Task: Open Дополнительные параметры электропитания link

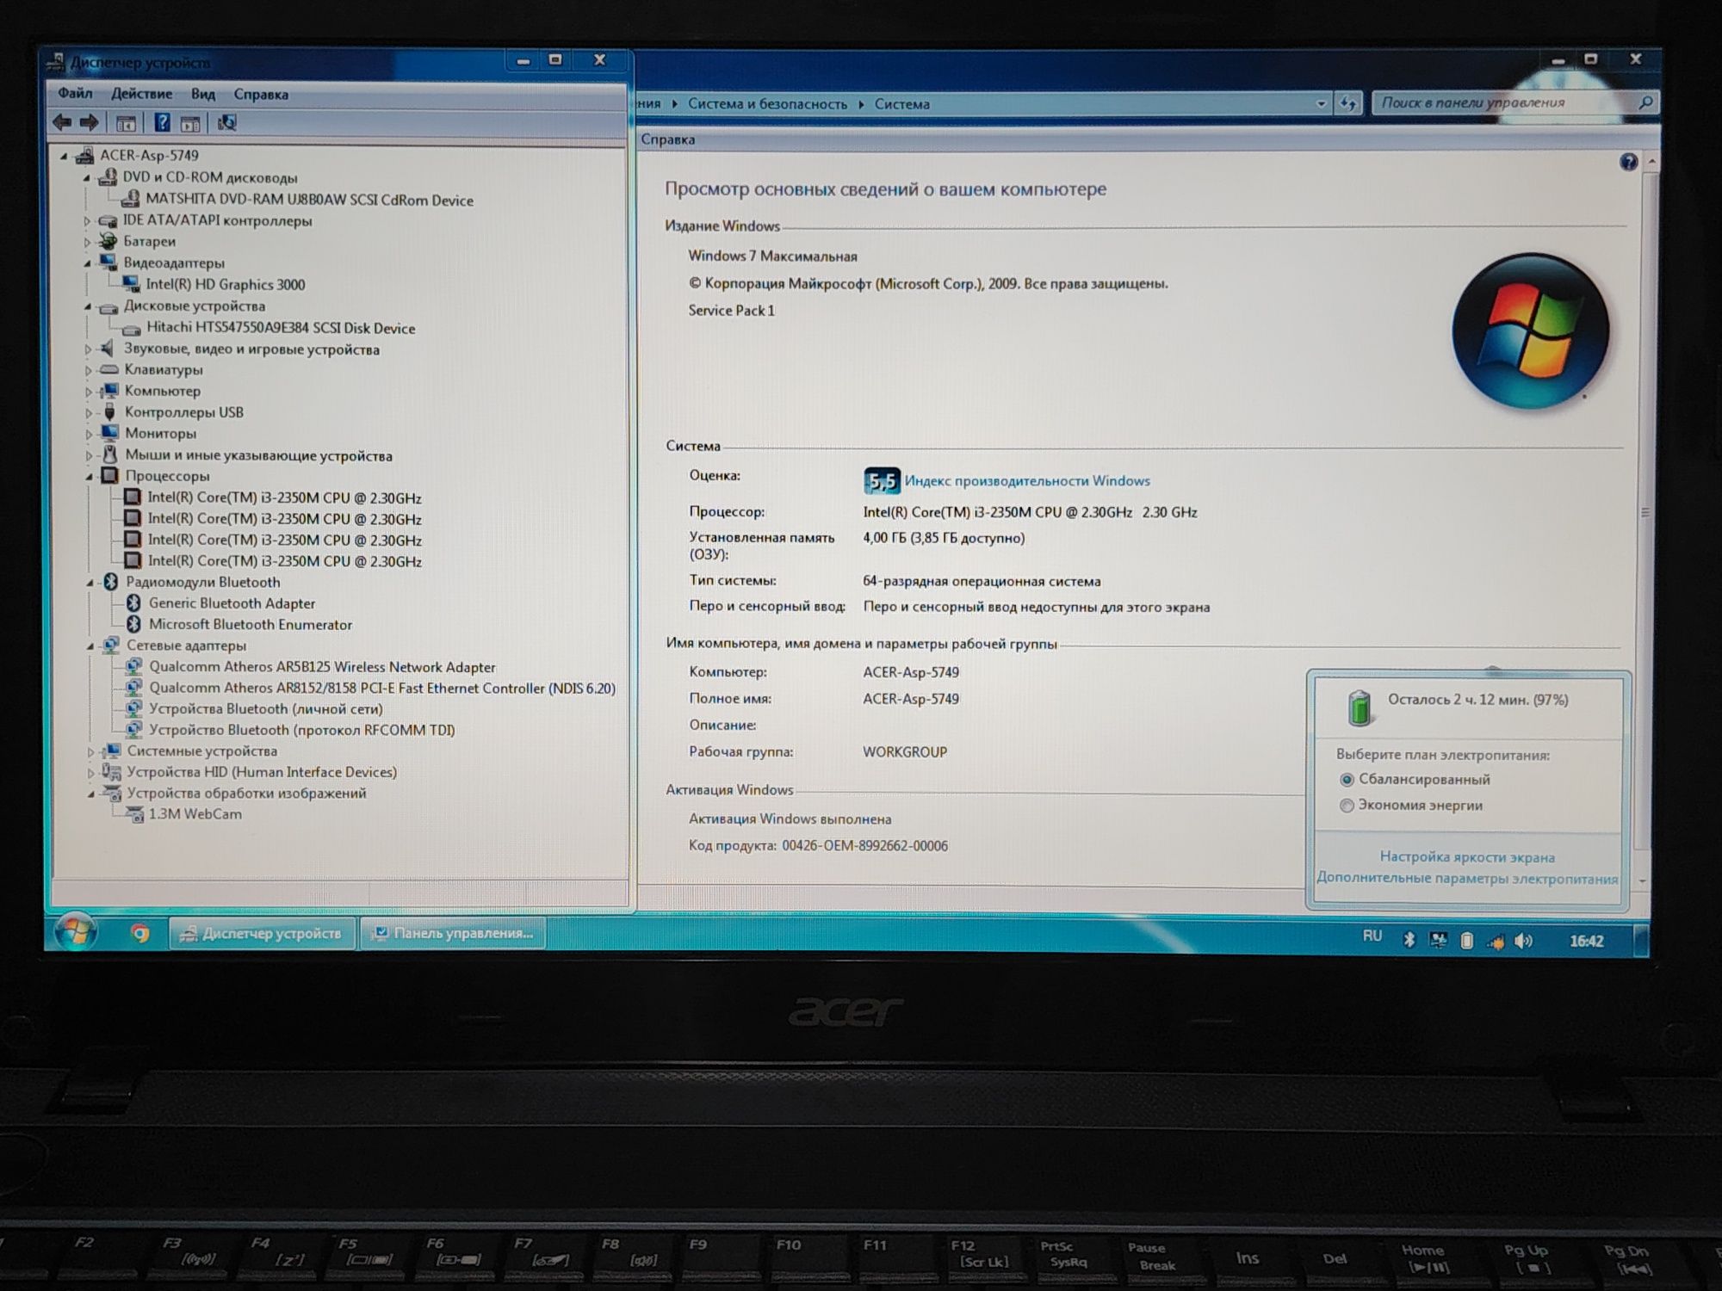Action: [1467, 879]
